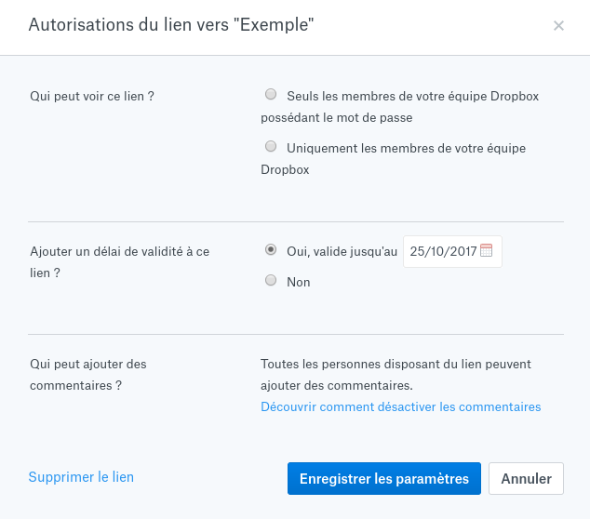Click the expiration date field showing 25/10/2017
This screenshot has height=519, width=590.
click(x=442, y=251)
